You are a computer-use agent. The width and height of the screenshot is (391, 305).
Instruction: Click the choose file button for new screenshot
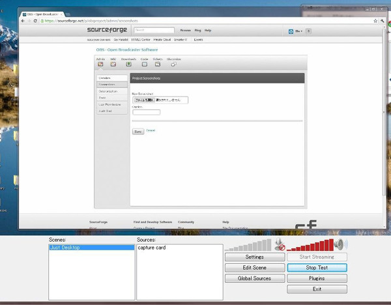pyautogui.click(x=145, y=100)
